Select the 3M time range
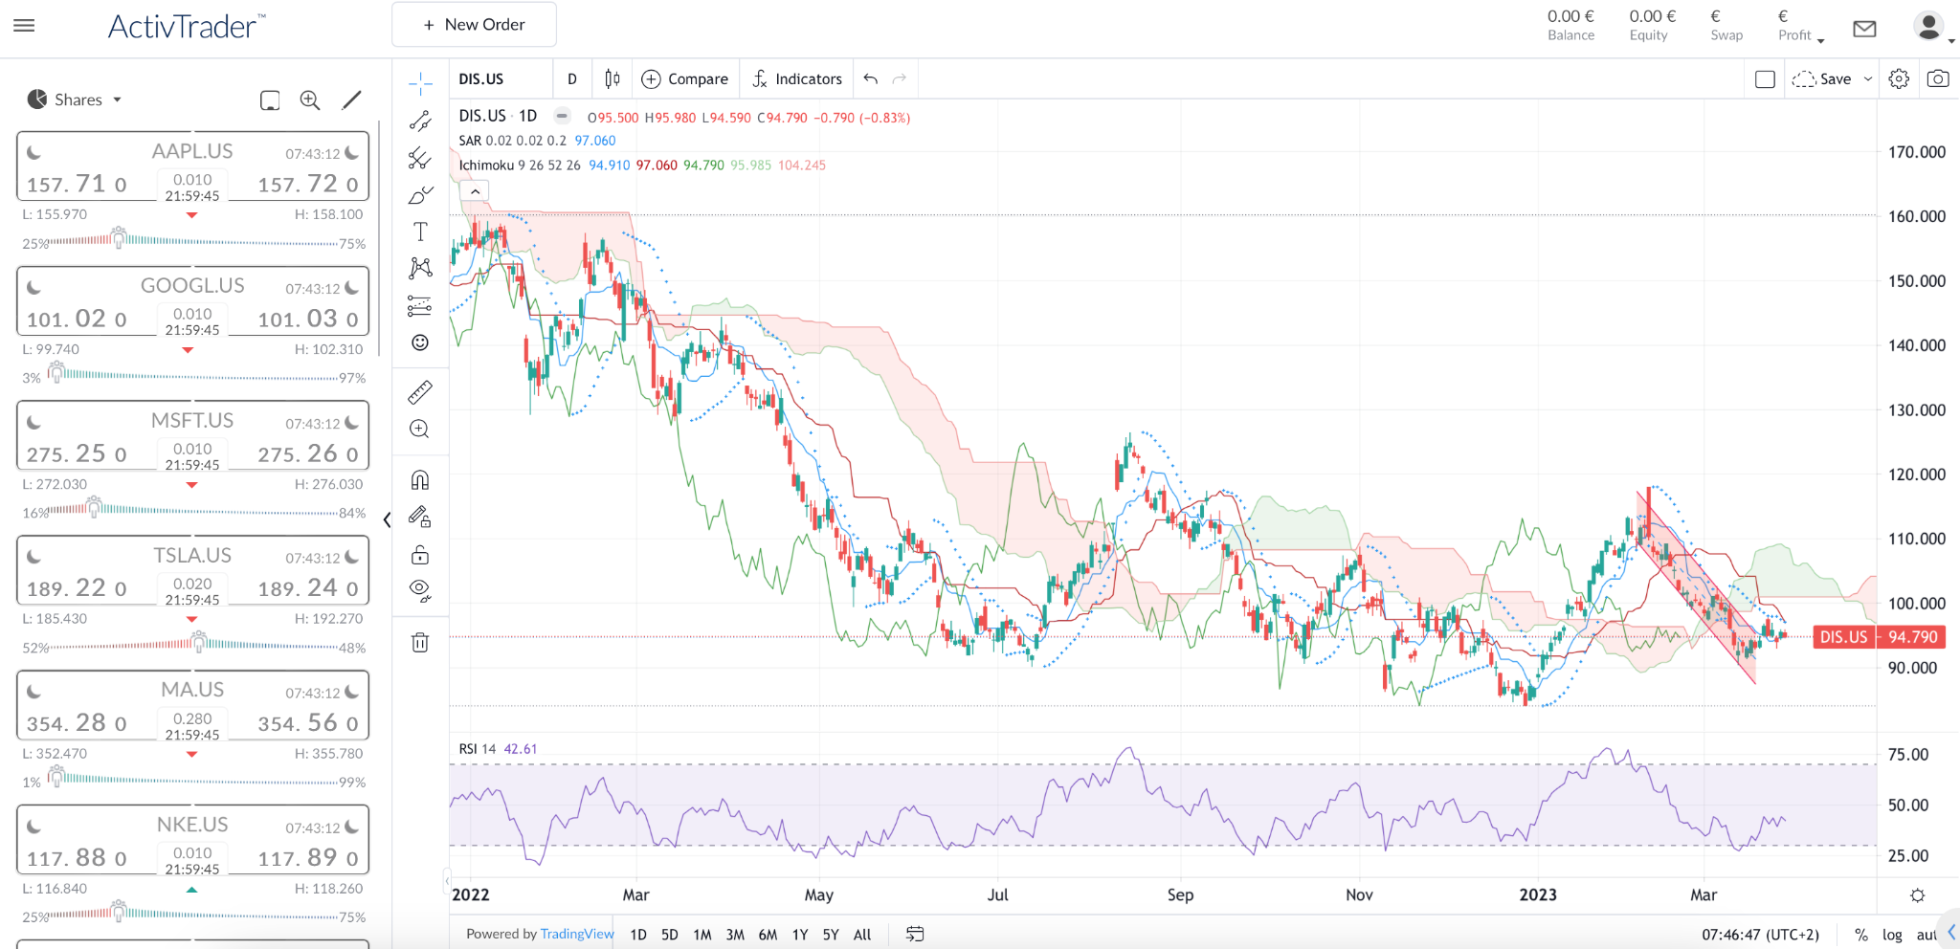Screen dimensions: 1960x949 coord(735,935)
